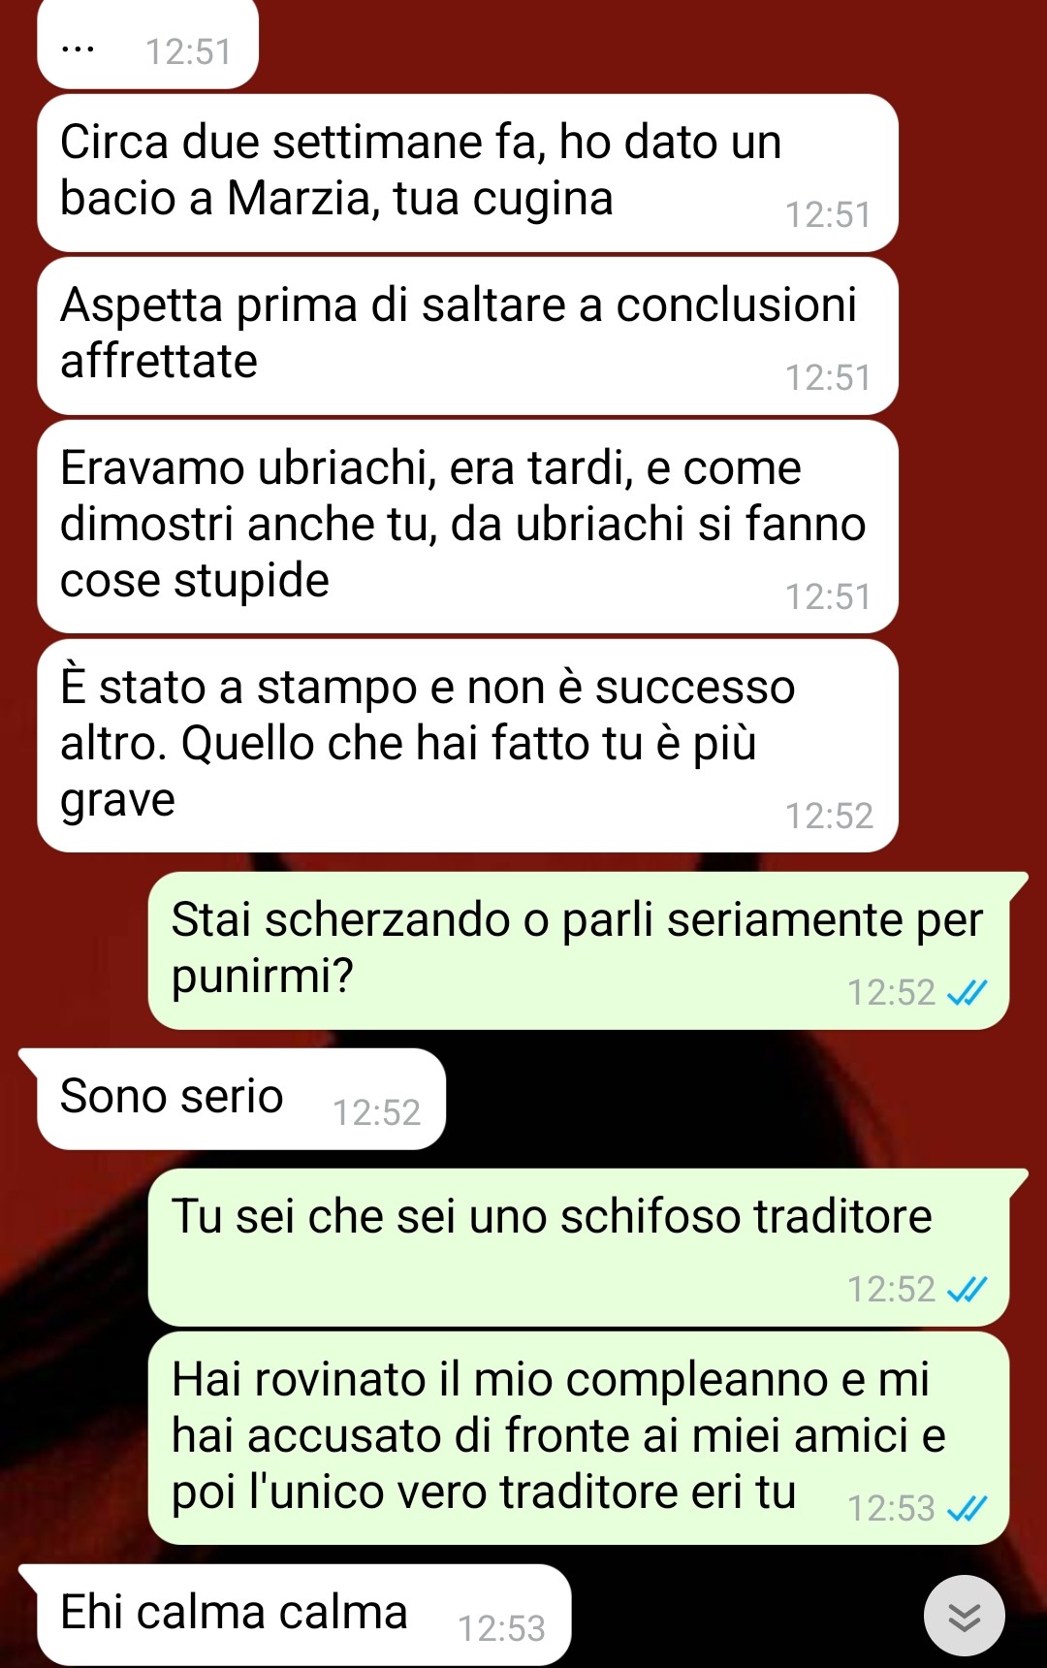1047x1668 pixels.
Task: Select the 'Tu sei che sei uno schifoso traditore' message
Action: (579, 1247)
